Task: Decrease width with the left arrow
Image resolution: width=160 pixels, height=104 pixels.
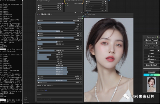Action: (38, 5)
